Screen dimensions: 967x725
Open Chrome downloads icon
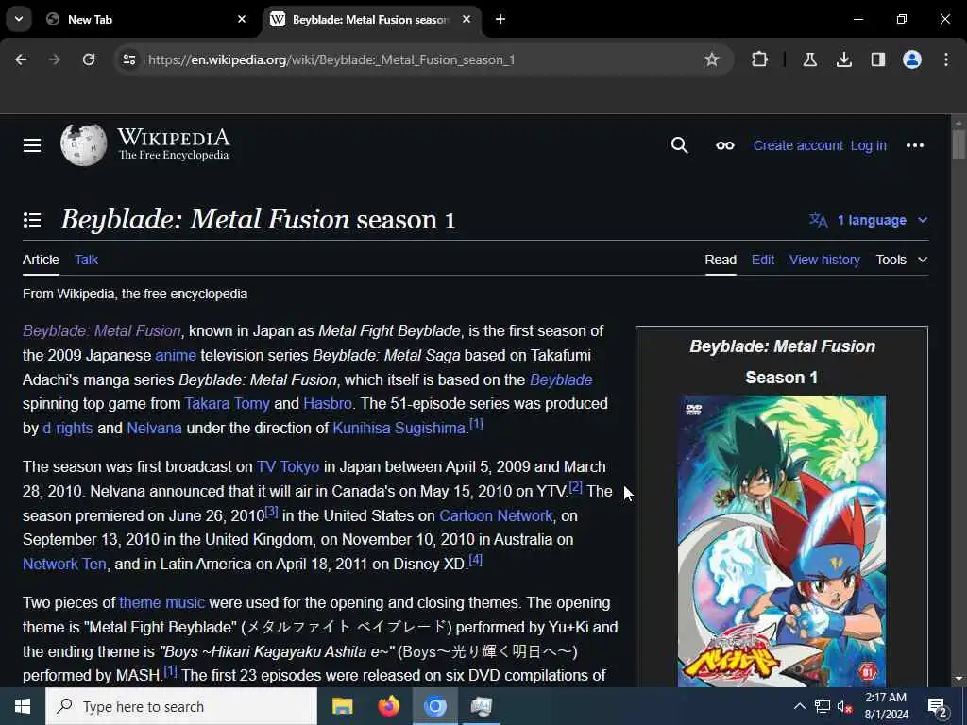843,59
